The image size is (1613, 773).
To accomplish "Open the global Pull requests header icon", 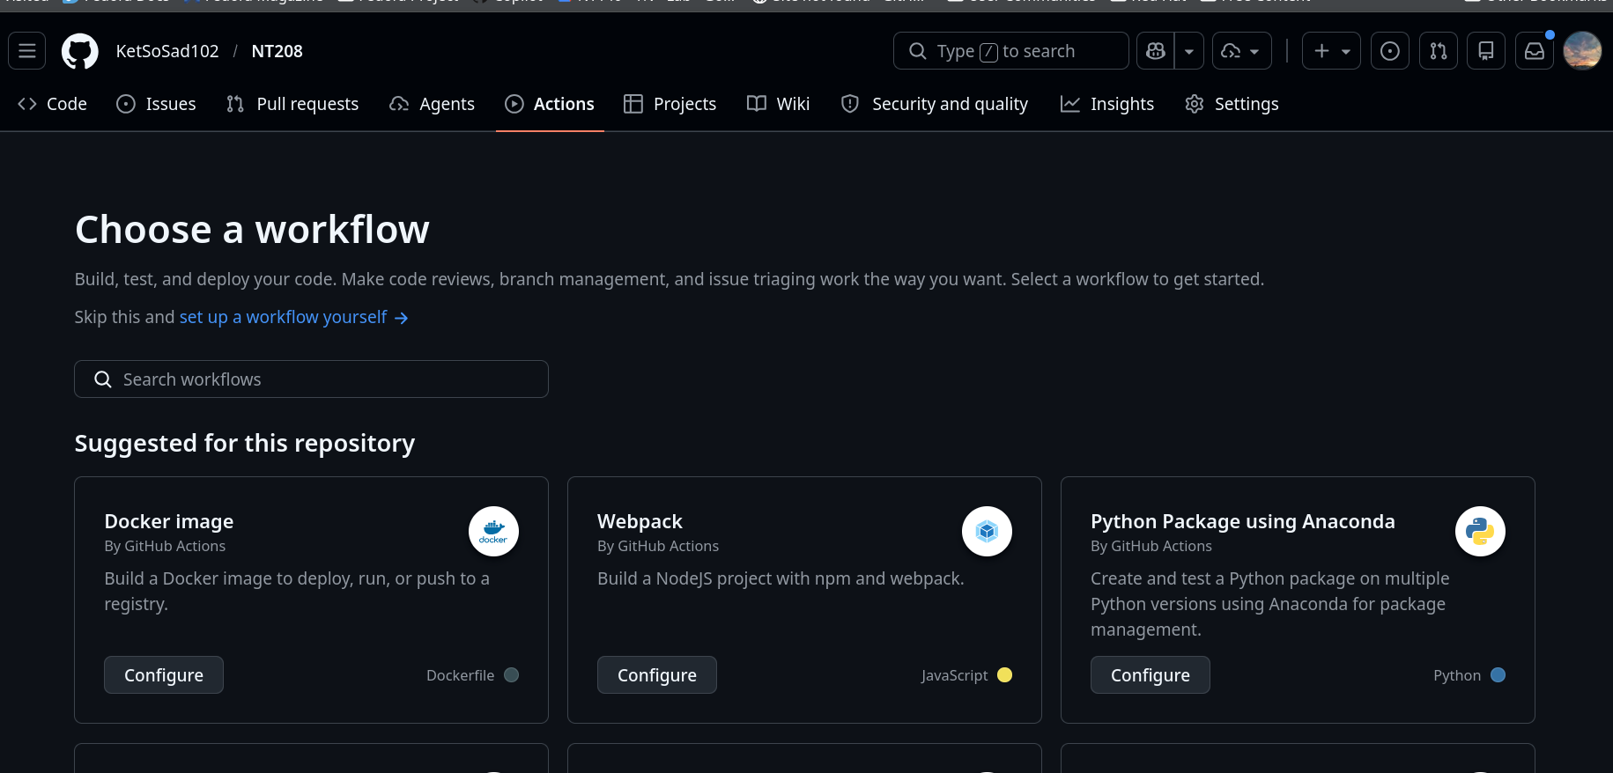I will [1439, 51].
